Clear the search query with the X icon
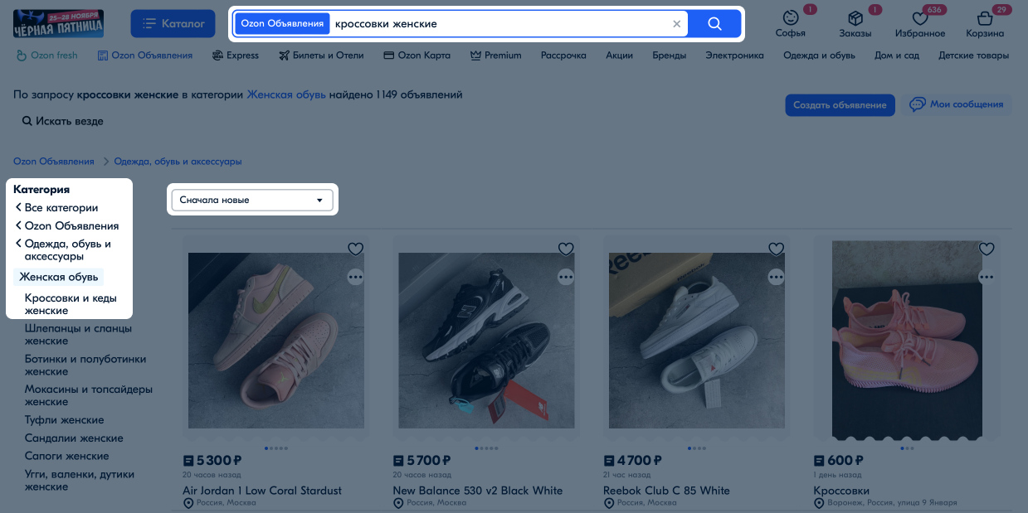 coord(676,24)
